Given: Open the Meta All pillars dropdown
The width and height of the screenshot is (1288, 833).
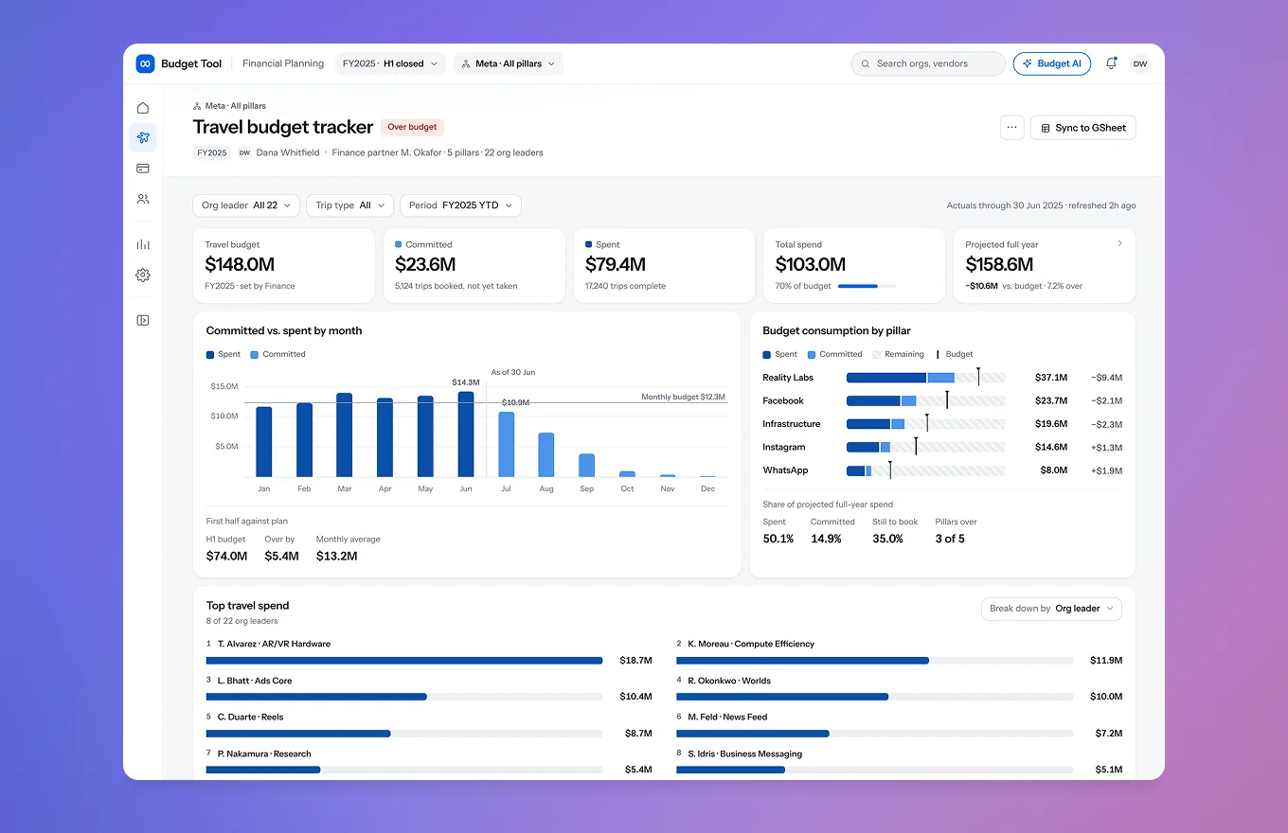Looking at the screenshot, I should point(509,63).
